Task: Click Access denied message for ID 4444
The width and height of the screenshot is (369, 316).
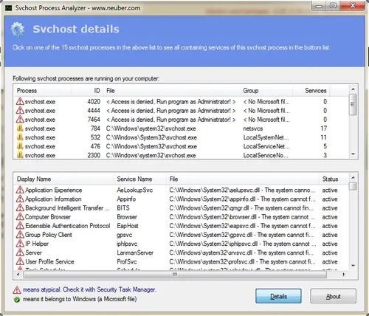Action: point(170,111)
